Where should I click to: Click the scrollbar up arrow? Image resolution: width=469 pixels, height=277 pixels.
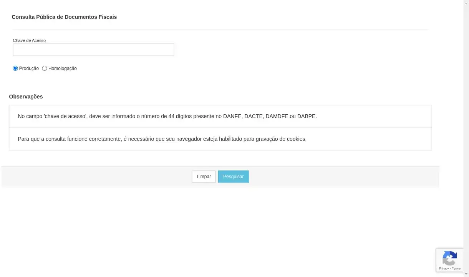[x=466, y=2]
